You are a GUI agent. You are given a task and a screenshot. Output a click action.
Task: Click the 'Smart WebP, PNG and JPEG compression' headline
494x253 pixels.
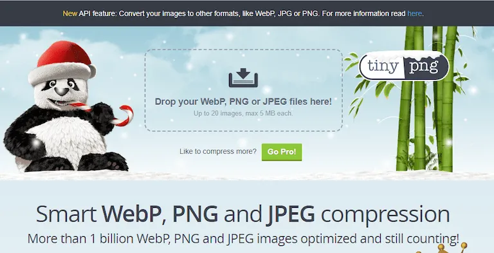(x=242, y=214)
